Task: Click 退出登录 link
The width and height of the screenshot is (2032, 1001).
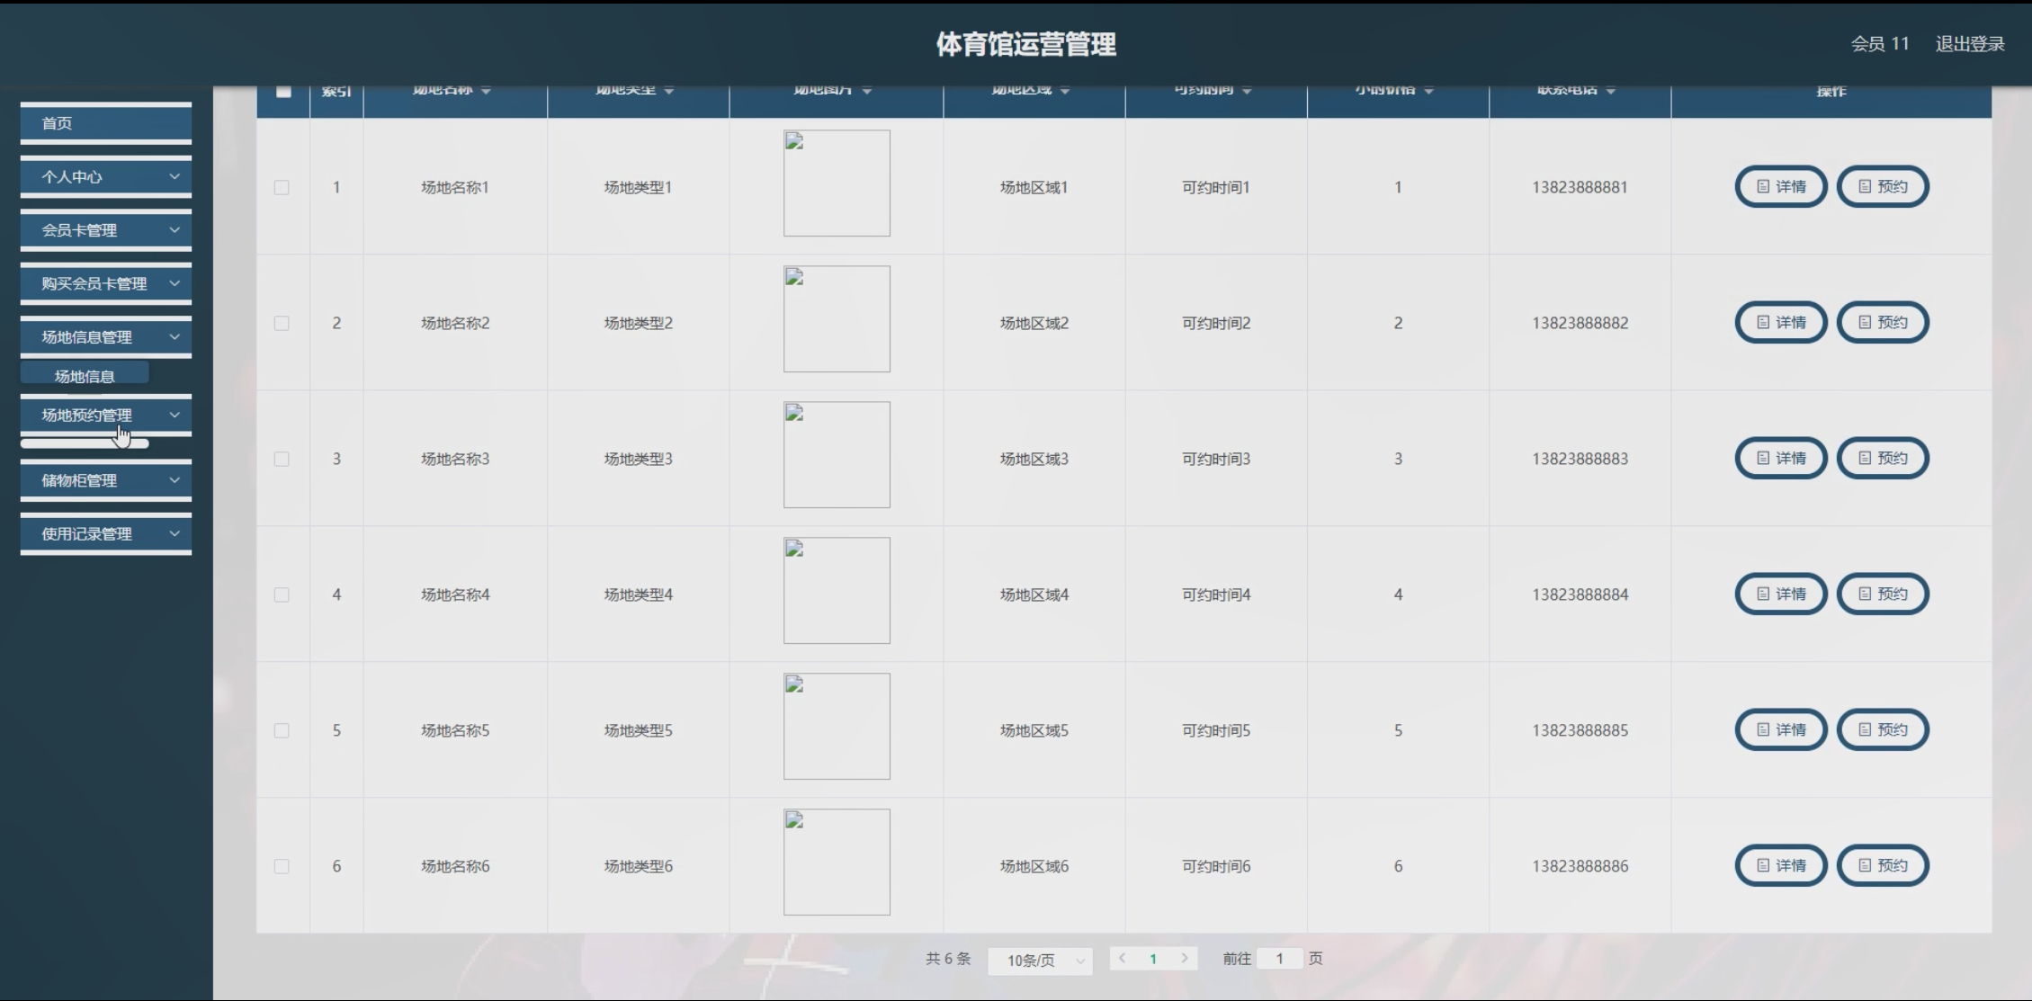Action: tap(1970, 44)
